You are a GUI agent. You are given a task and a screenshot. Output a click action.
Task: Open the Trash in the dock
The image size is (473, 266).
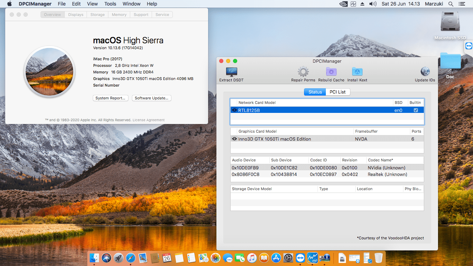[378, 258]
